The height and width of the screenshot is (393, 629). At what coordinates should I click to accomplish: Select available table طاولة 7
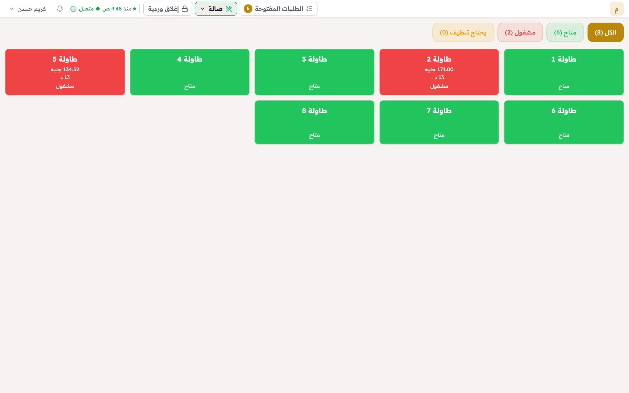439,122
